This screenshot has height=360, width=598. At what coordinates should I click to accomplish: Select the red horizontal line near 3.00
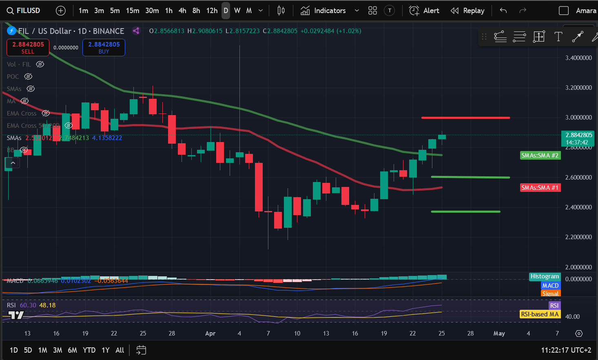(x=465, y=118)
